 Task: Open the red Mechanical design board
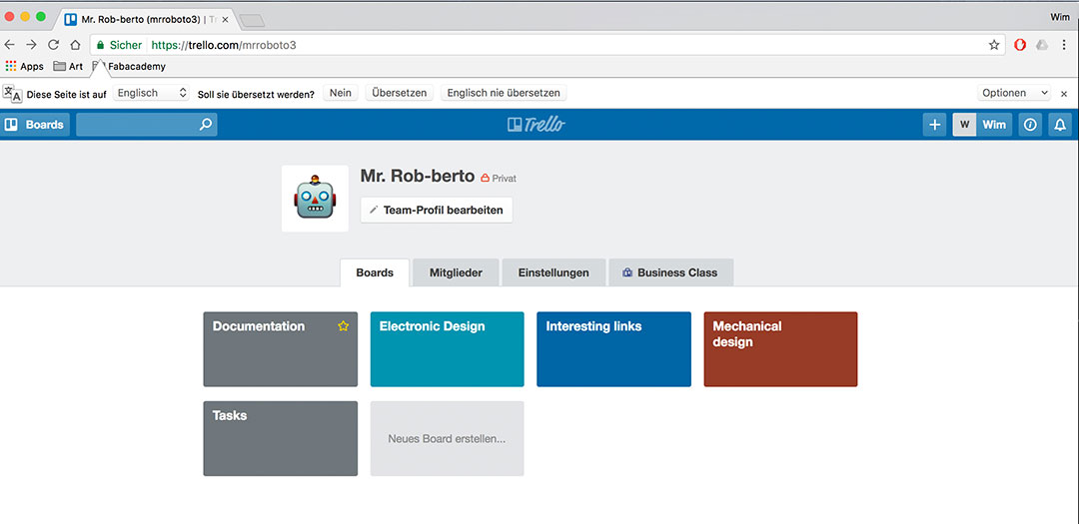click(x=780, y=349)
